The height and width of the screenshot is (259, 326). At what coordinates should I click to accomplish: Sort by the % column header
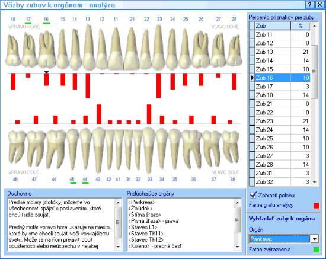pyautogui.click(x=301, y=25)
